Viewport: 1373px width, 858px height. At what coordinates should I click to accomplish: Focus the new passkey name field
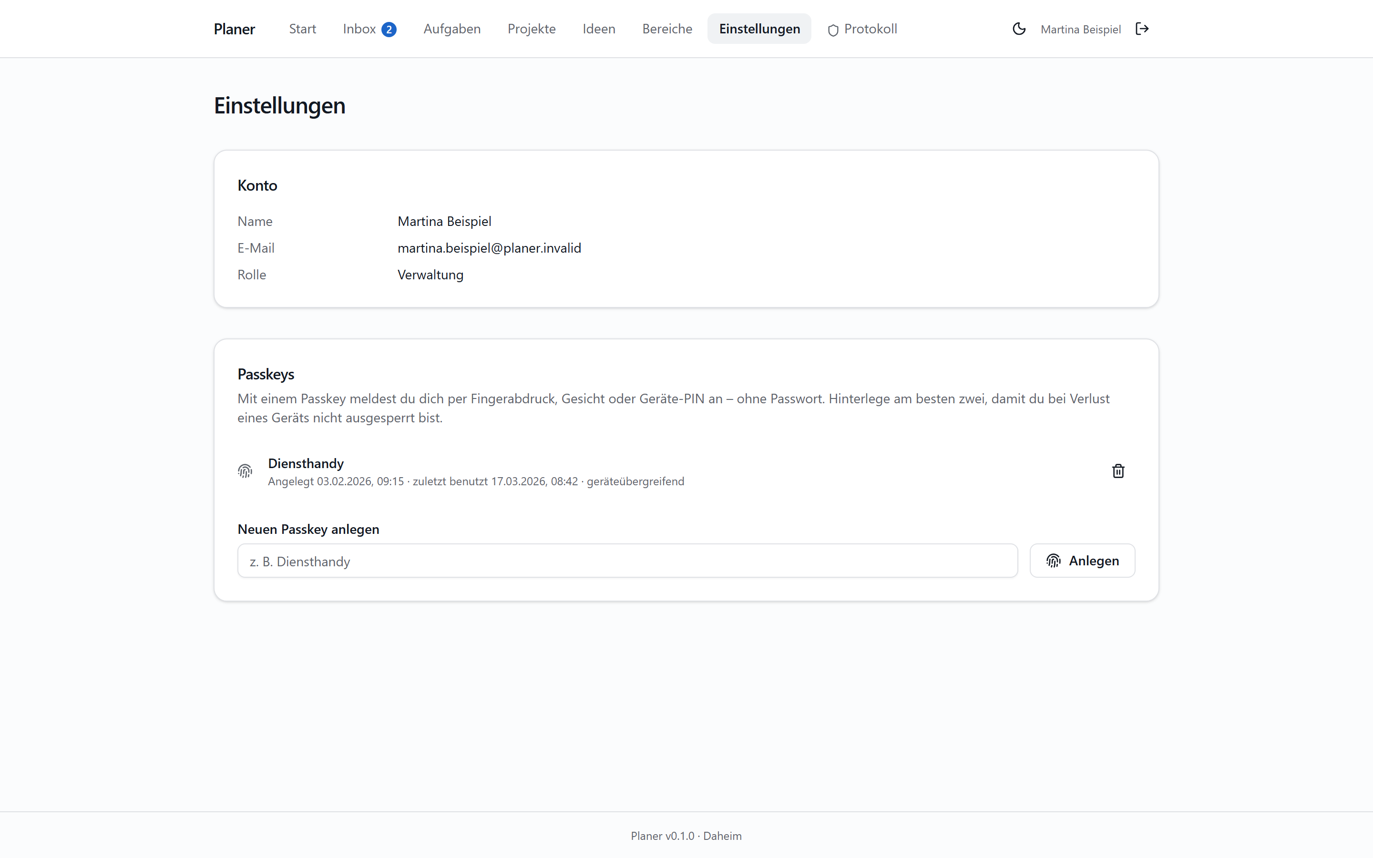pos(627,561)
